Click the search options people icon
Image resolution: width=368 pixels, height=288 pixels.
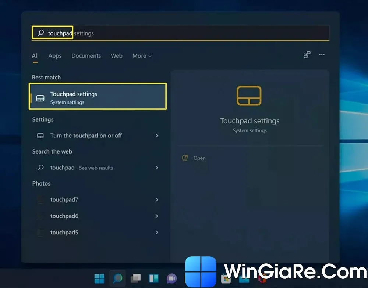pos(307,55)
